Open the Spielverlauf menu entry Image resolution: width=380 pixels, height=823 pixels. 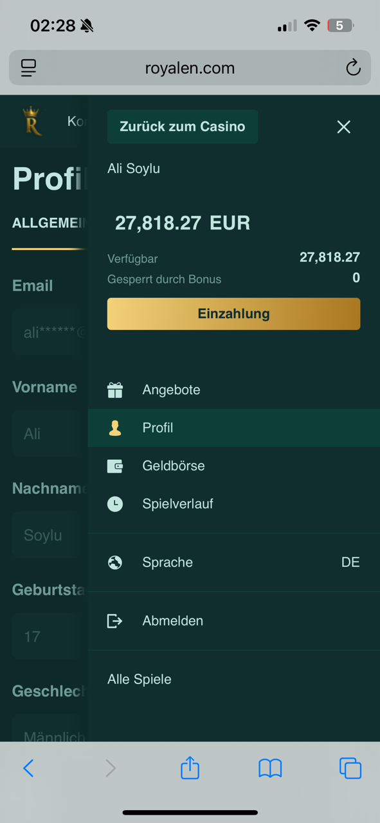tap(234, 504)
